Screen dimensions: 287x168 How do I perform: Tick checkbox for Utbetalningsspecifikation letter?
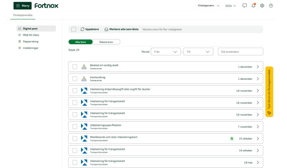pyautogui.click(x=75, y=127)
